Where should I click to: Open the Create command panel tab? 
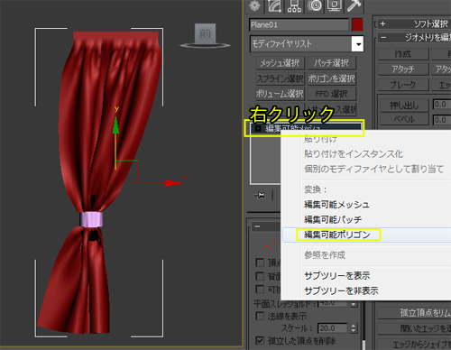254,6
